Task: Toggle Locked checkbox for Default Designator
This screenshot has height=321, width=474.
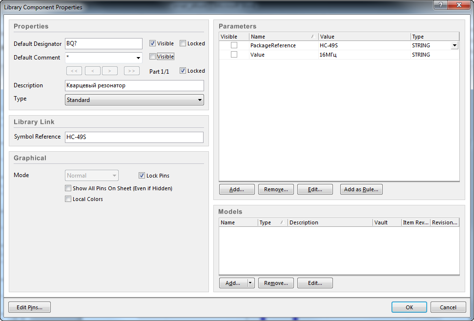Action: click(183, 43)
